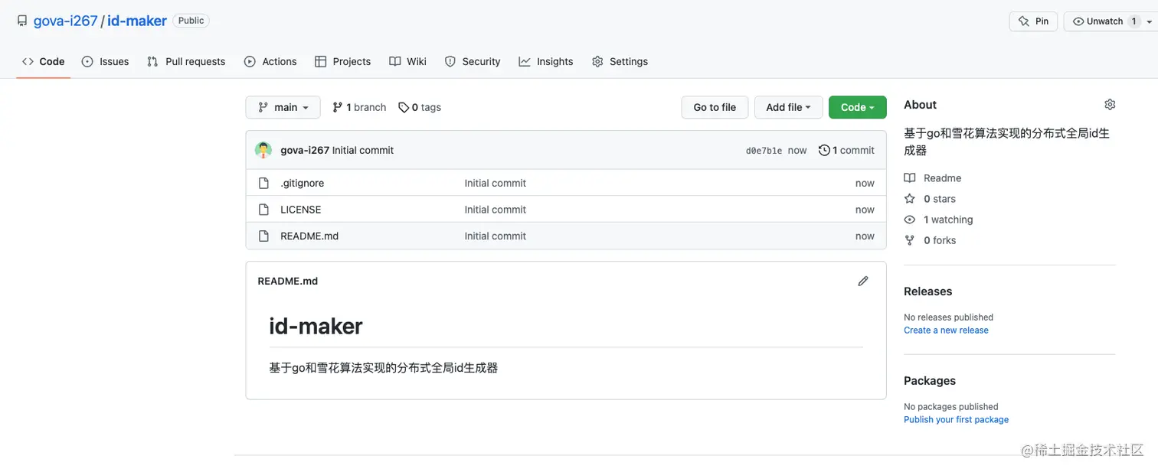Image resolution: width=1158 pixels, height=472 pixels.
Task: Open the green Code dropdown button
Action: [857, 107]
